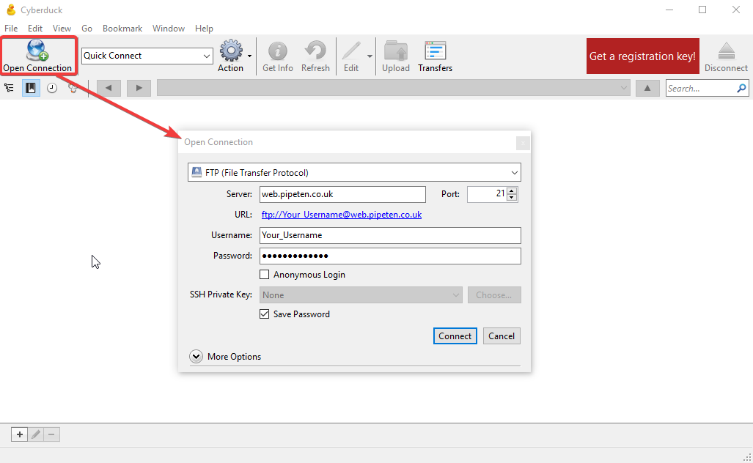The height and width of the screenshot is (463, 753).
Task: Open the Bookmark menu
Action: [122, 29]
